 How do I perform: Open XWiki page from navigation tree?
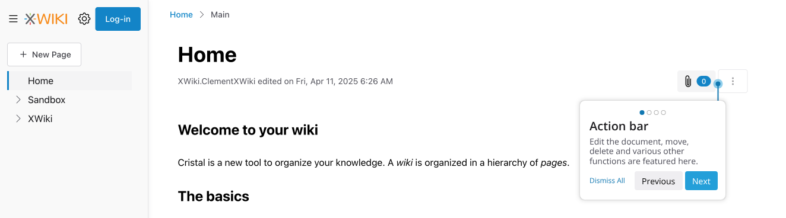tap(40, 118)
